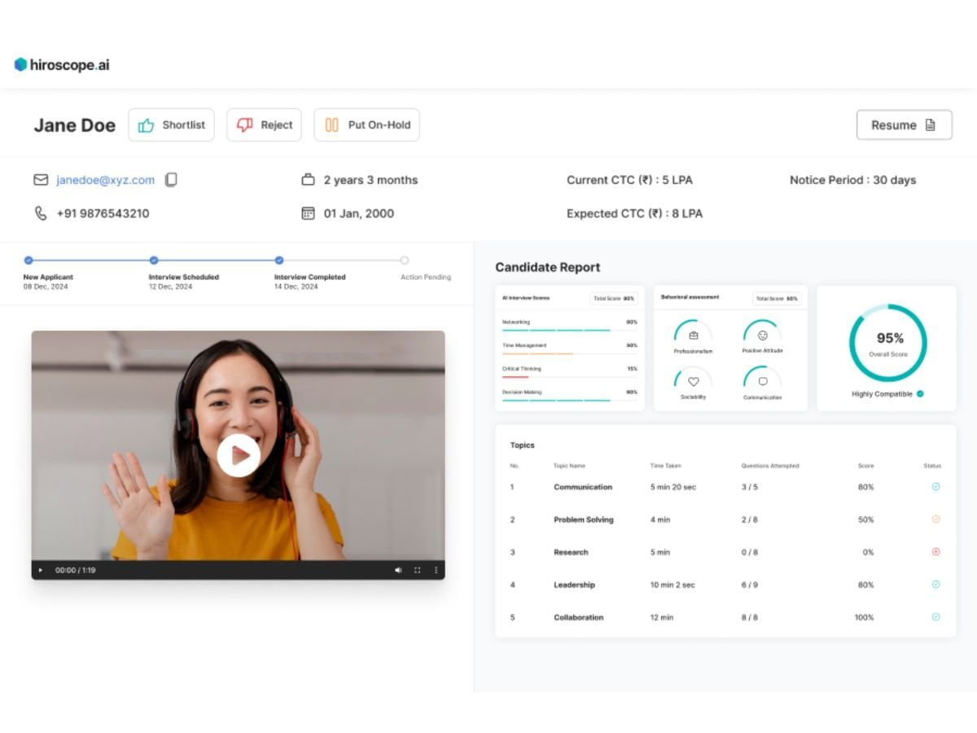The height and width of the screenshot is (733, 977).
Task: Put the candidate On-Hold
Action: tap(366, 125)
